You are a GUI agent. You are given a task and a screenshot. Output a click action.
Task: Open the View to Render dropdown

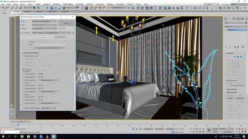(52, 33)
